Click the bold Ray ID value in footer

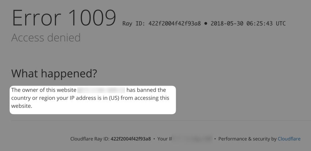pyautogui.click(x=131, y=139)
